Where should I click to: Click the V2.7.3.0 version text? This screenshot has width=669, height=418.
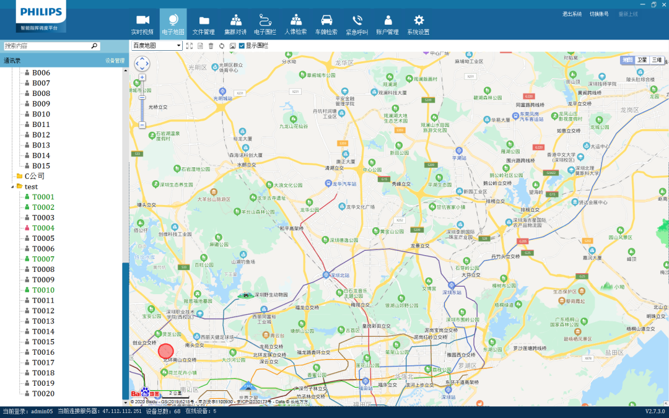(655, 412)
